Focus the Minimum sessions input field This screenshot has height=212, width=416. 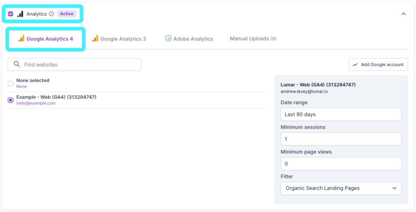click(x=341, y=139)
